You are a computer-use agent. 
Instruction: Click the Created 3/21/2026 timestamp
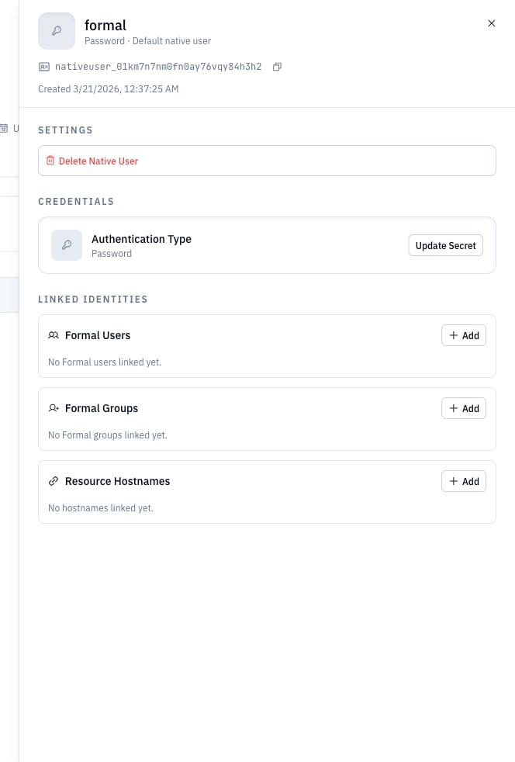(x=109, y=89)
